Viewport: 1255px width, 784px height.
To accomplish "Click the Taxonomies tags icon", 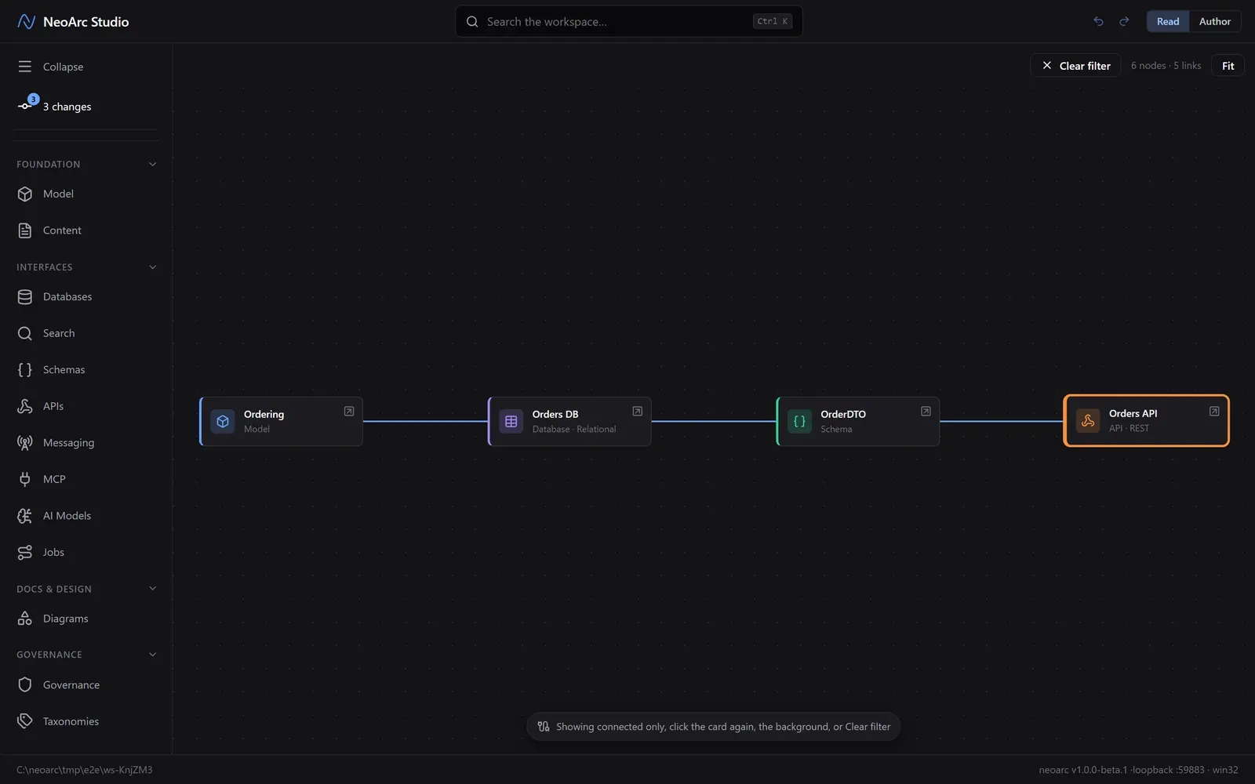I will coord(25,721).
